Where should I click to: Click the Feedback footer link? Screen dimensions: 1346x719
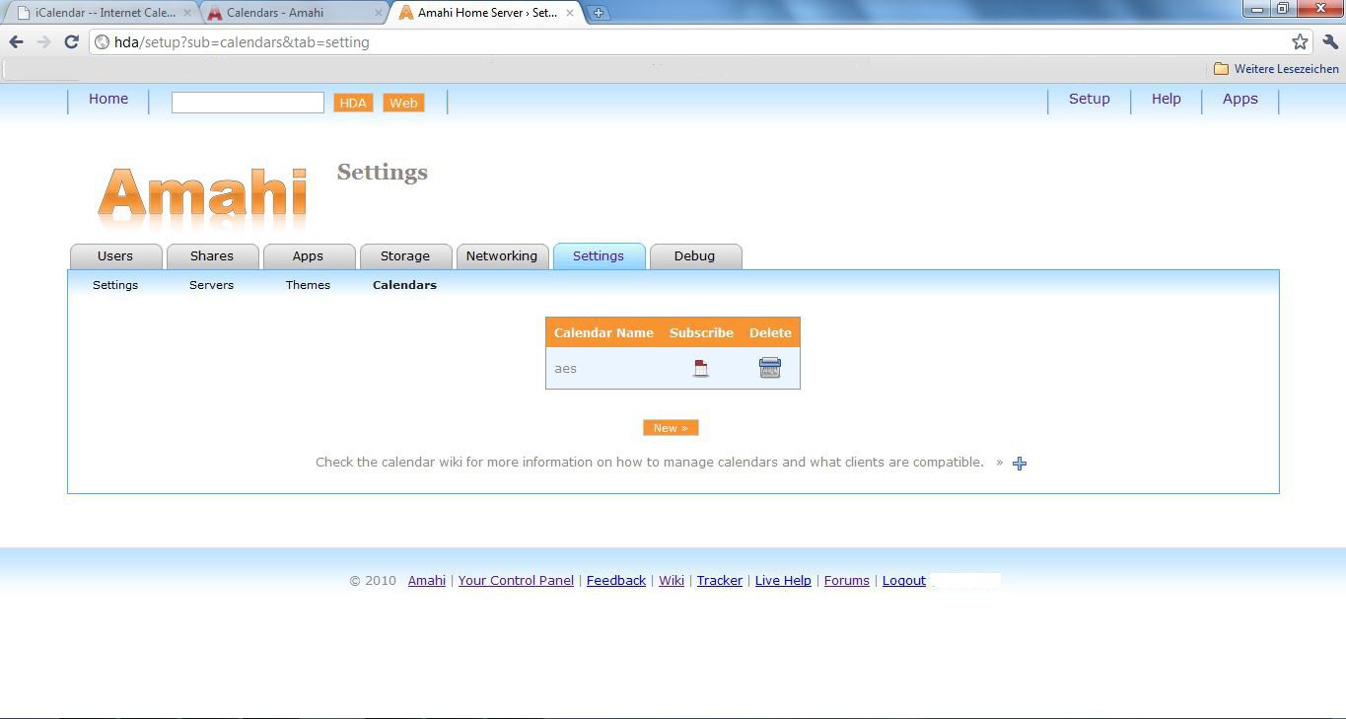pyautogui.click(x=616, y=581)
